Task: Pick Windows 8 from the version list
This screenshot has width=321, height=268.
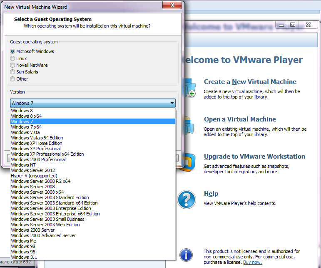Action: pyautogui.click(x=93, y=111)
